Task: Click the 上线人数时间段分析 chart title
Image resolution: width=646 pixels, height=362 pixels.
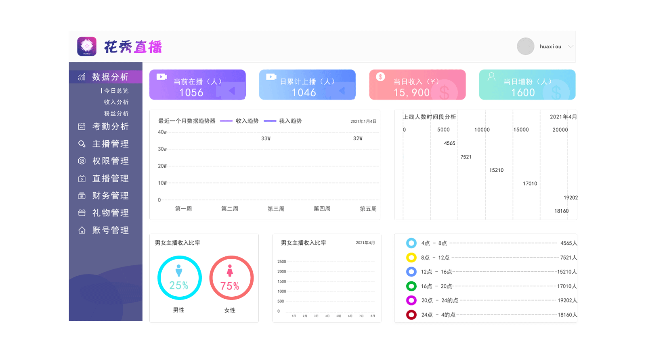Action: [429, 117]
